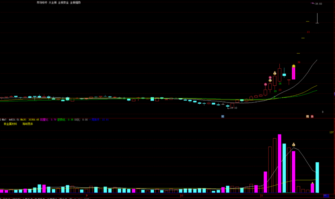Image resolution: width=335 pixels, height=199 pixels.
Task: Click the green 逆势比 0.35 value
Action: click(x=65, y=120)
